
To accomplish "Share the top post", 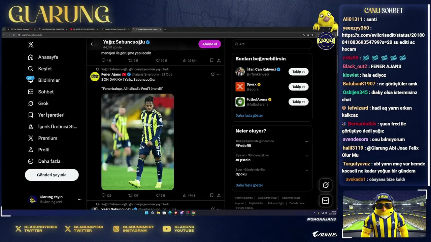I will click(x=219, y=61).
